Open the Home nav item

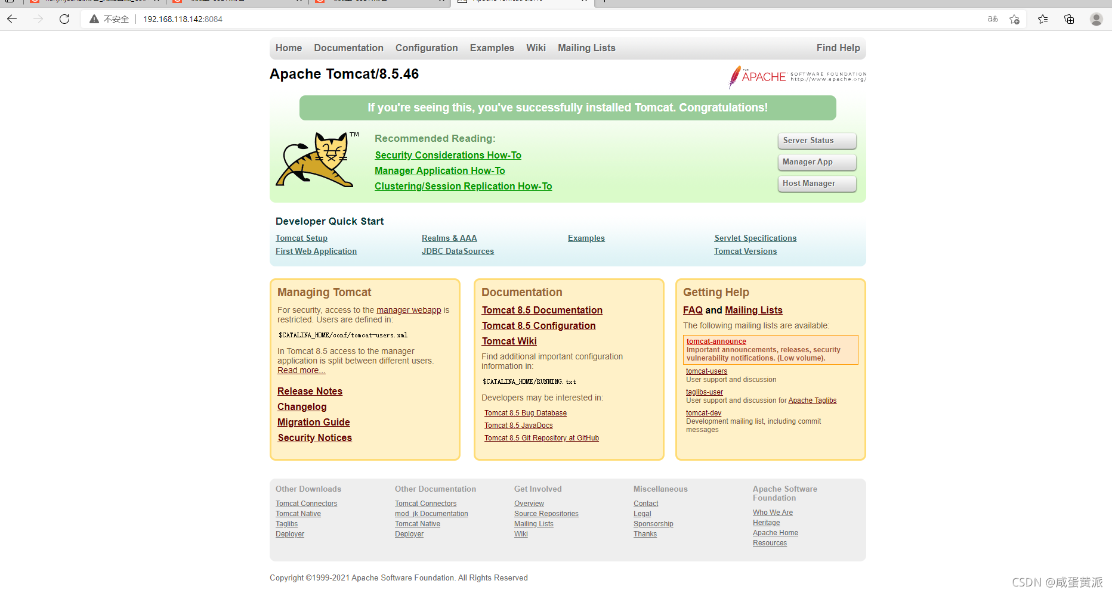tap(289, 48)
